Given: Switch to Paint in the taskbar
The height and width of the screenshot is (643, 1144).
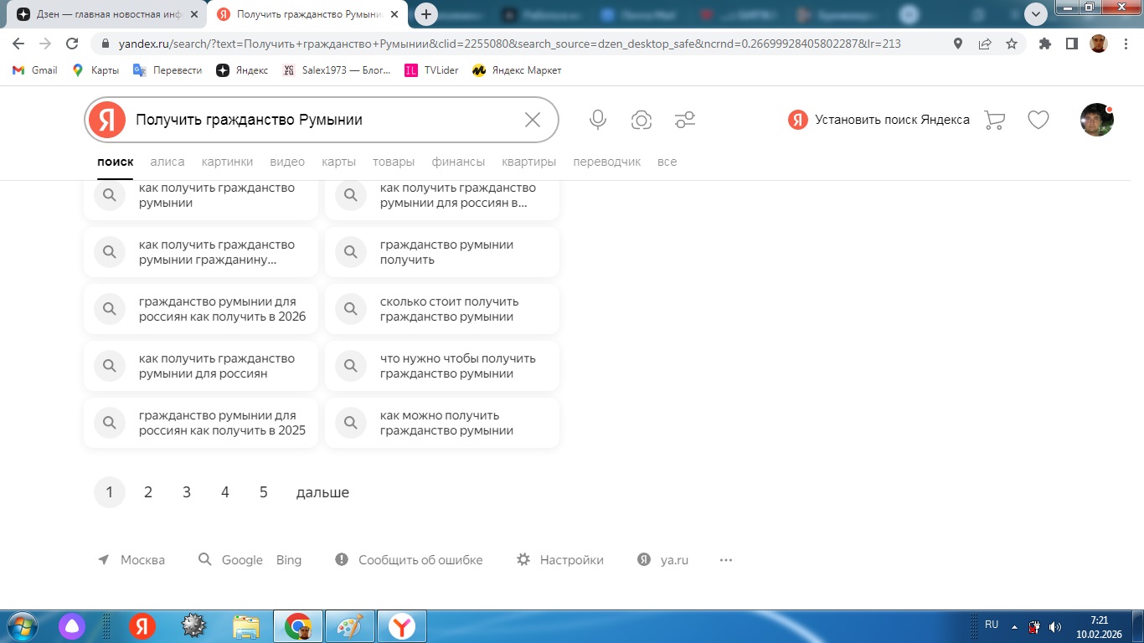Looking at the screenshot, I should (350, 626).
